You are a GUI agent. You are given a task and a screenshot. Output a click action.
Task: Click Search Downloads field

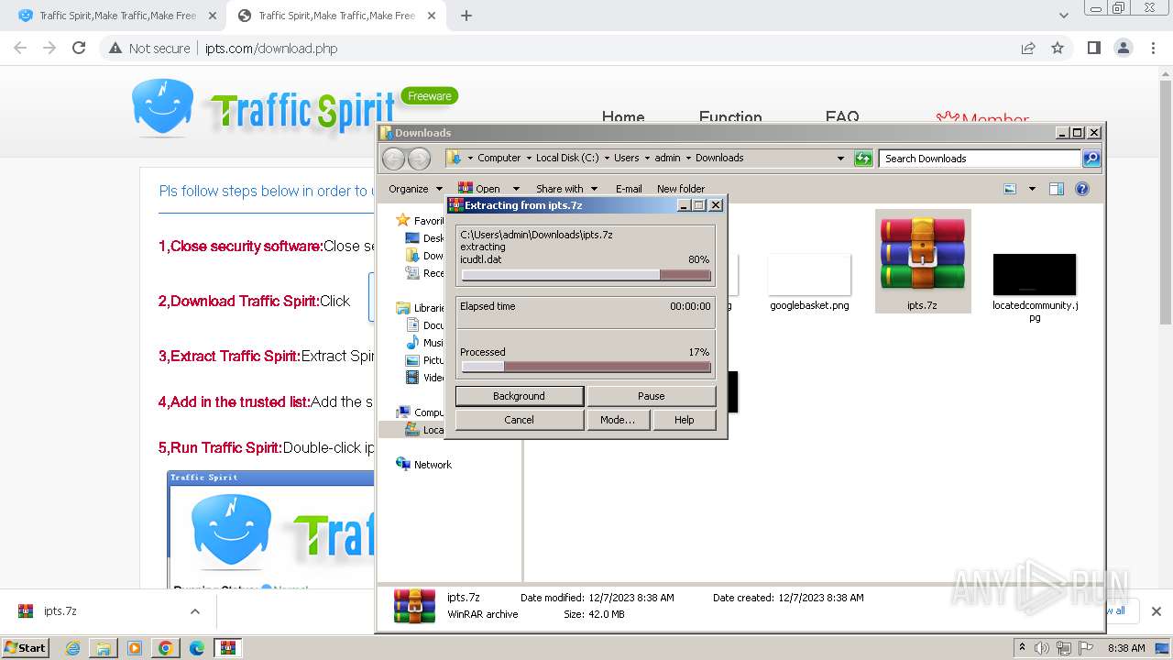pos(980,159)
